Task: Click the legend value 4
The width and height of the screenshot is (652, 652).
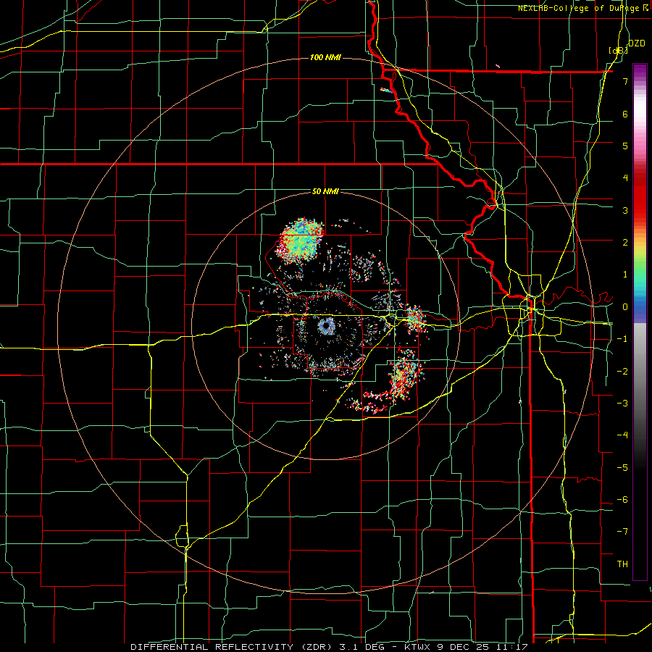Action: coord(625,178)
